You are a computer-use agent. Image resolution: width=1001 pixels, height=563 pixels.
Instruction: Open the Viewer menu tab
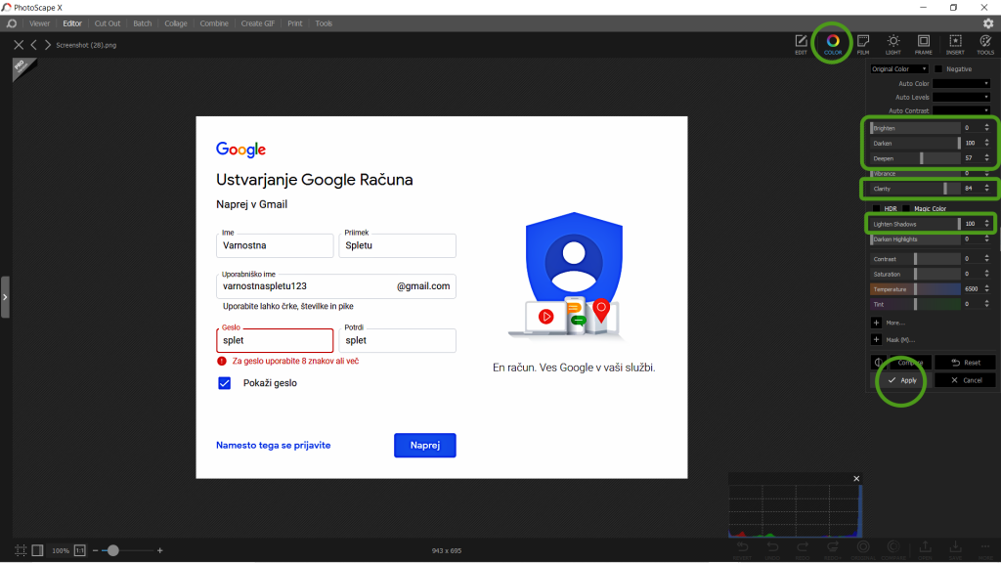[39, 23]
